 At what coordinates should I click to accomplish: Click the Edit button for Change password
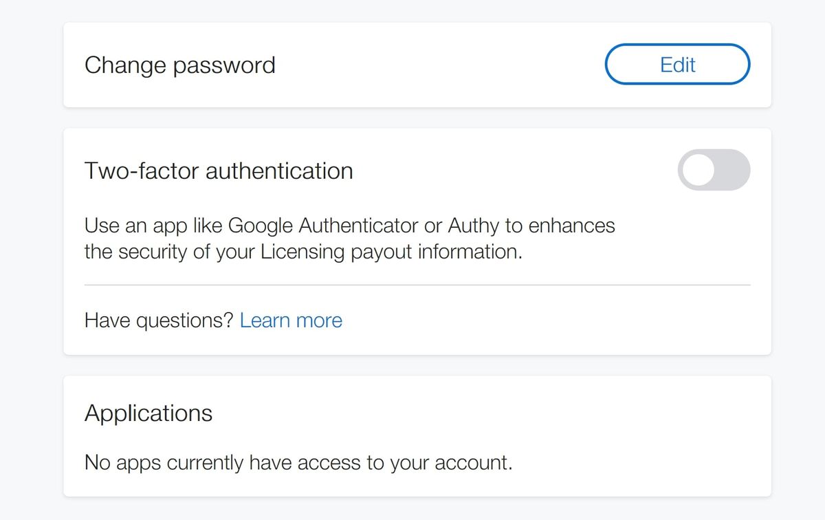677,65
